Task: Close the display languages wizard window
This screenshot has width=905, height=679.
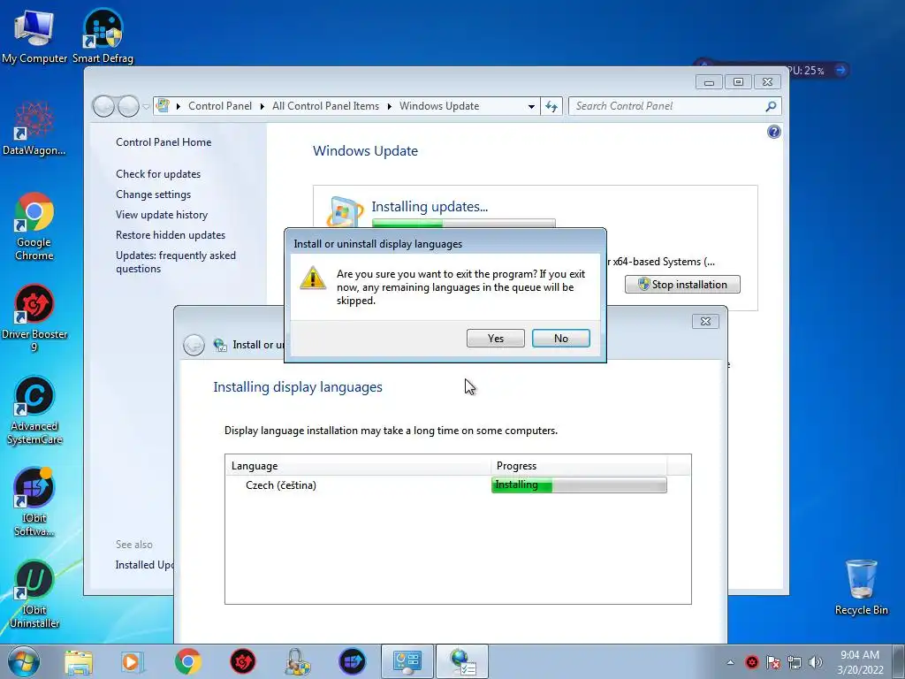Action: pyautogui.click(x=705, y=322)
